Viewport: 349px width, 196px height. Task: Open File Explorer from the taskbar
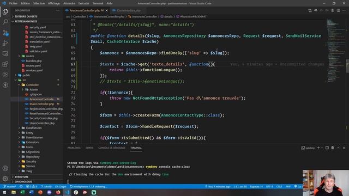(x=14, y=192)
